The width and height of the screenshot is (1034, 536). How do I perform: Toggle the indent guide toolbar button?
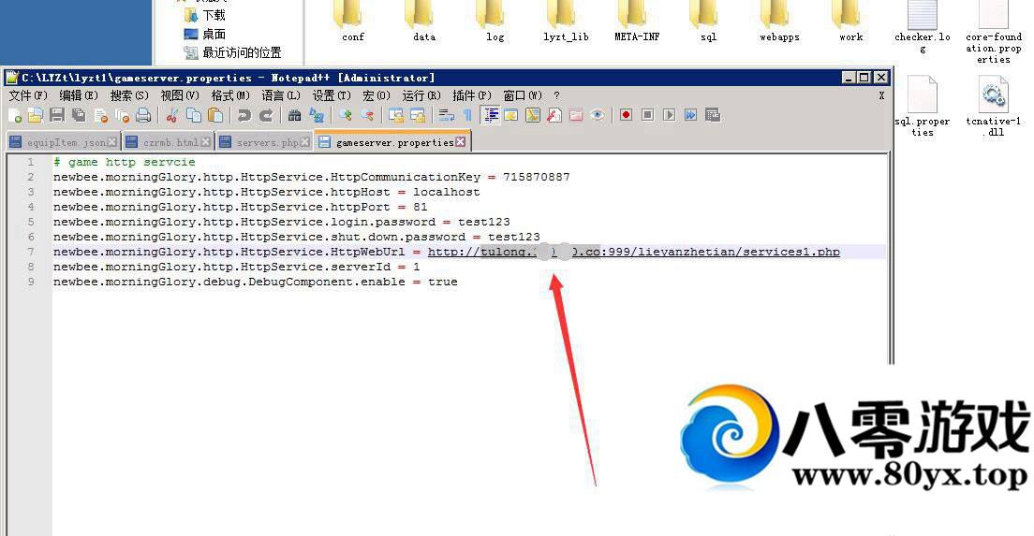pos(490,115)
